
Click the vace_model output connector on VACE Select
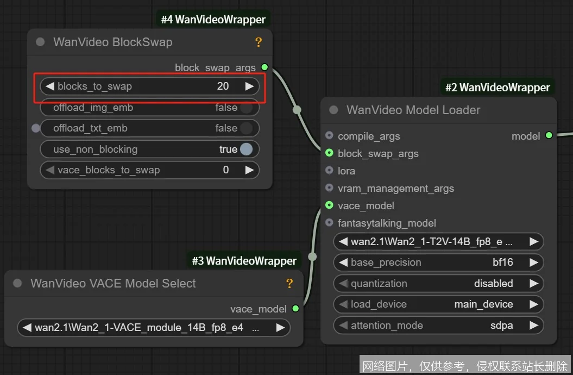coord(295,309)
